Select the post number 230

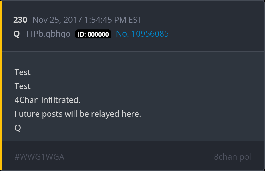point(20,20)
